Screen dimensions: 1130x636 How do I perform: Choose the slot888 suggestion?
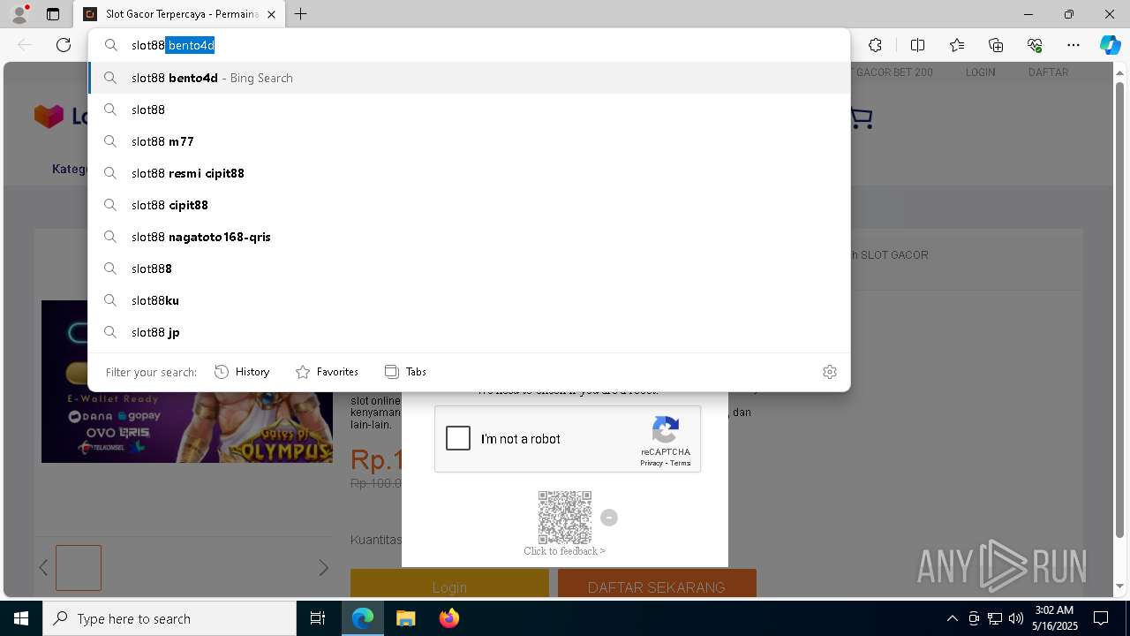[469, 269]
